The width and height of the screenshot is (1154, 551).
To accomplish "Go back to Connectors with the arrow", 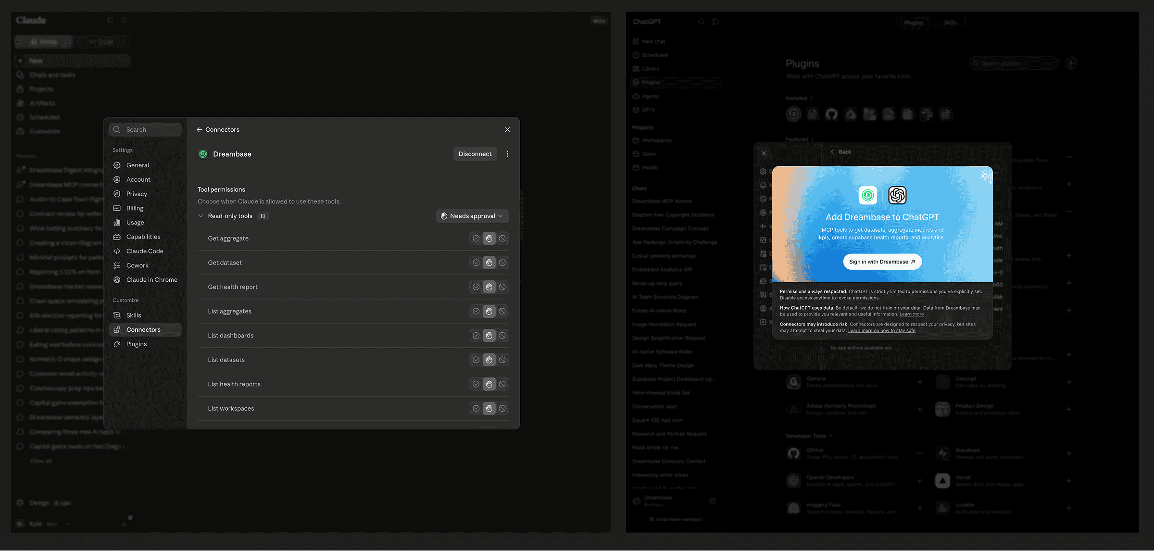I will pyautogui.click(x=199, y=130).
